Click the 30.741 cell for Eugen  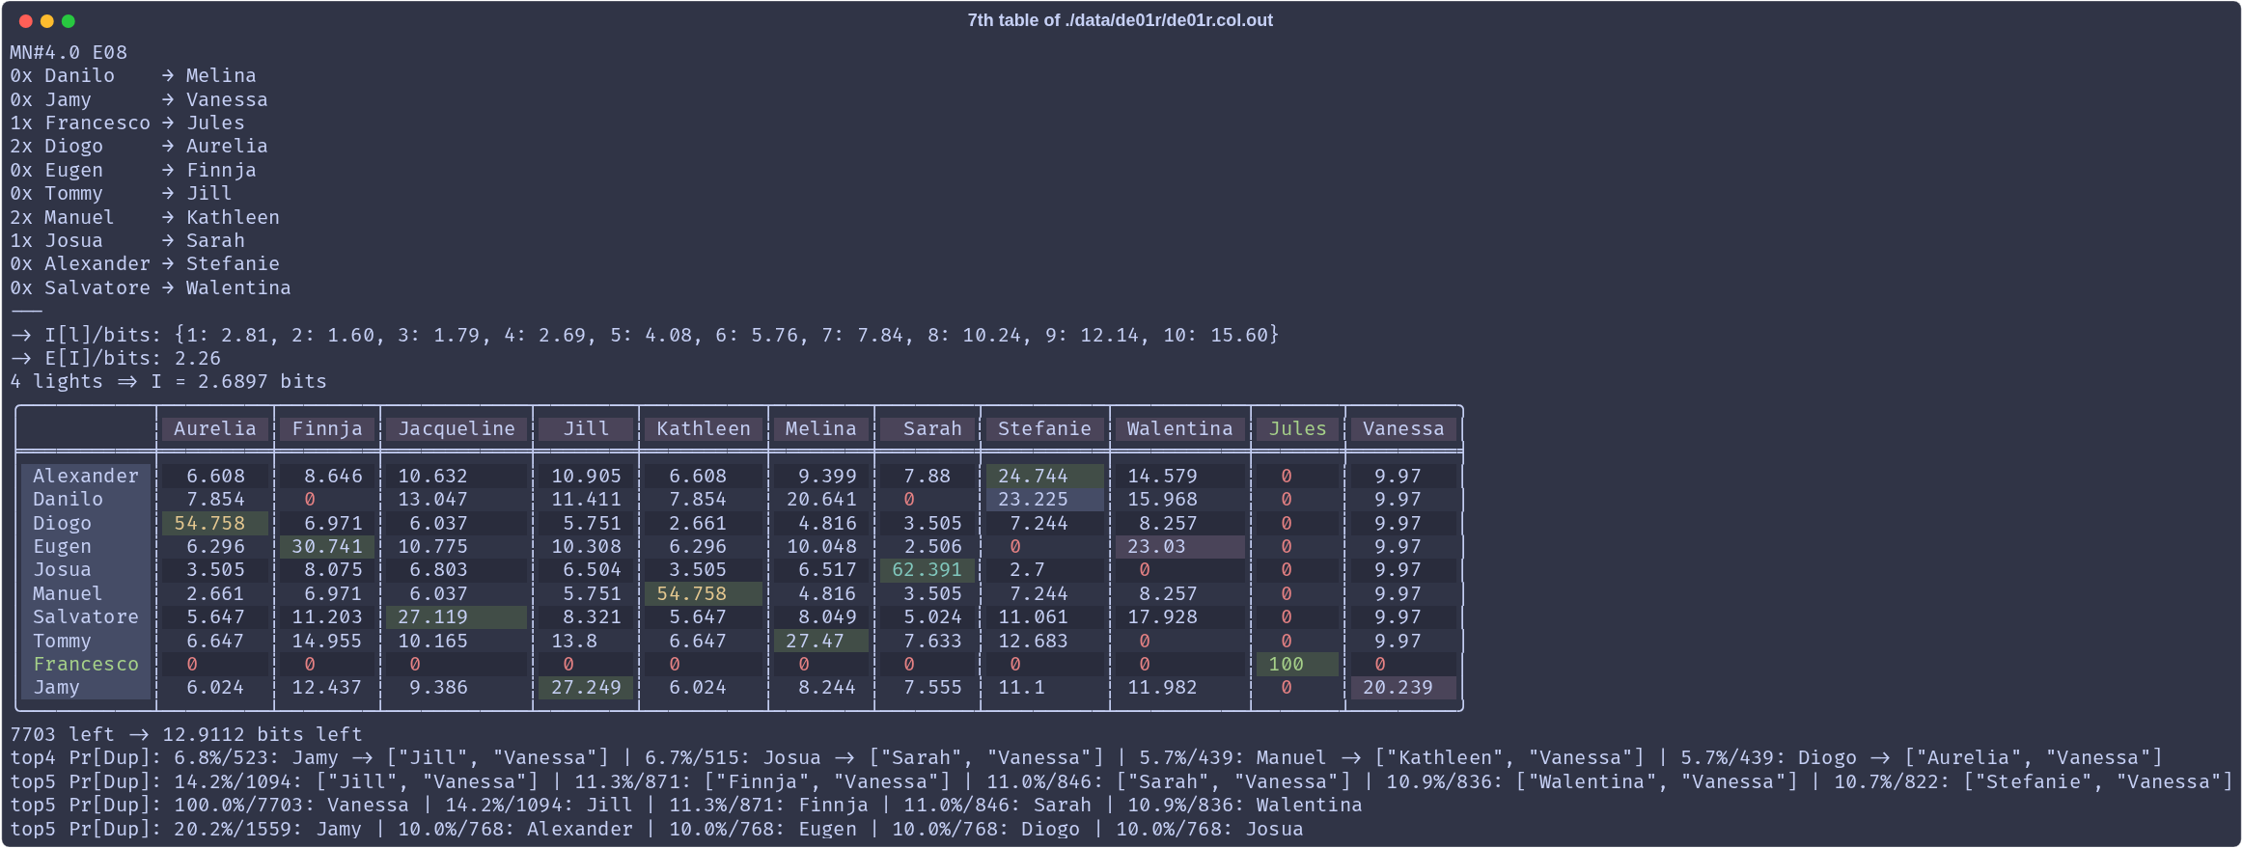(327, 546)
